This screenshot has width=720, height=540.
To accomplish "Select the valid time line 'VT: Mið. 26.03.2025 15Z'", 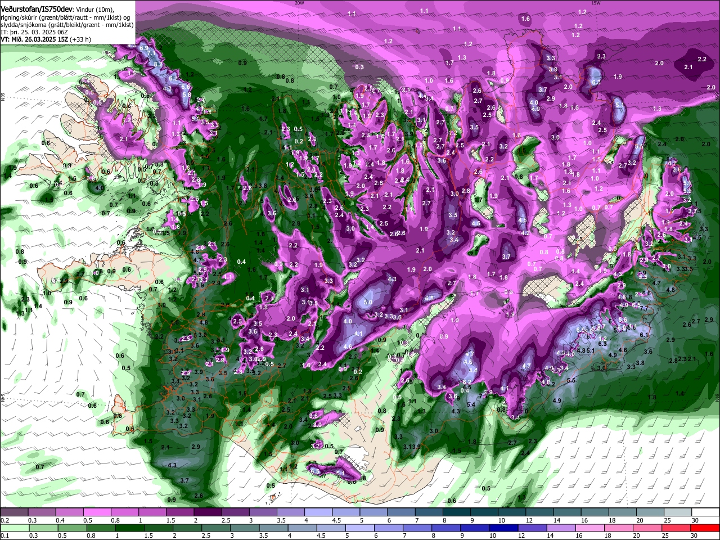I will point(34,39).
